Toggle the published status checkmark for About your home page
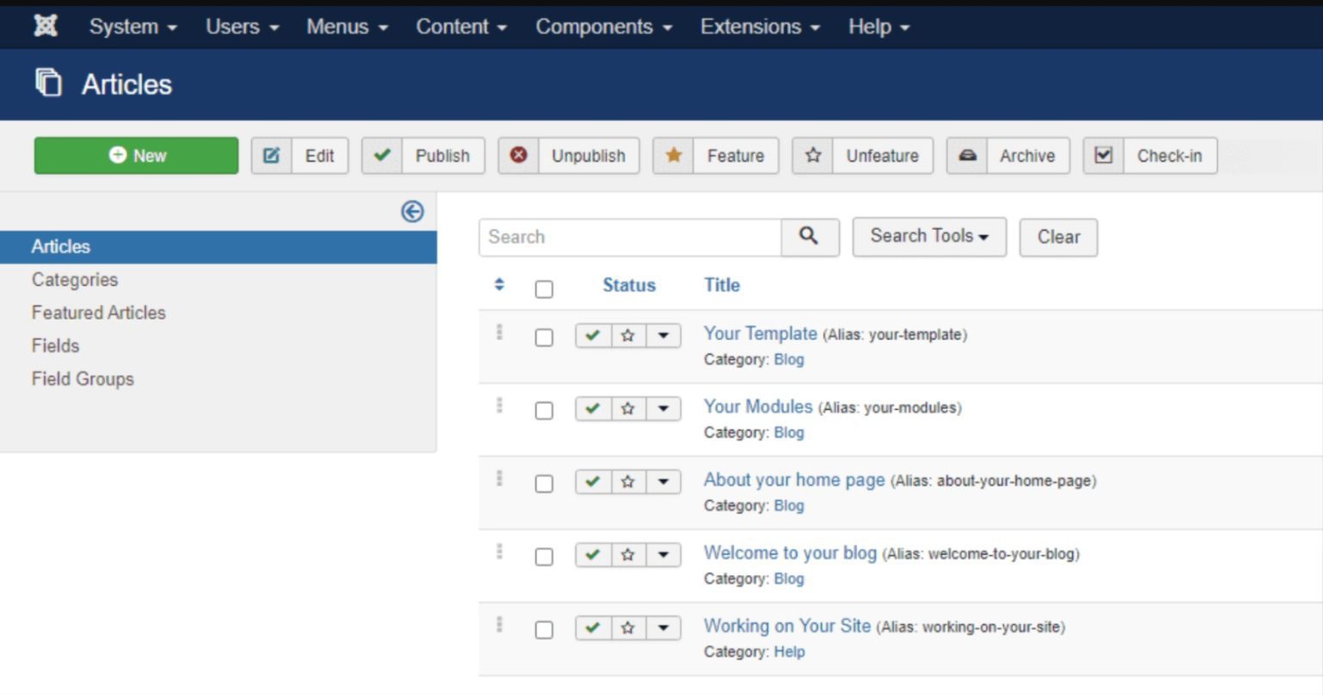Viewport: 1323px width, 695px height. tap(592, 482)
